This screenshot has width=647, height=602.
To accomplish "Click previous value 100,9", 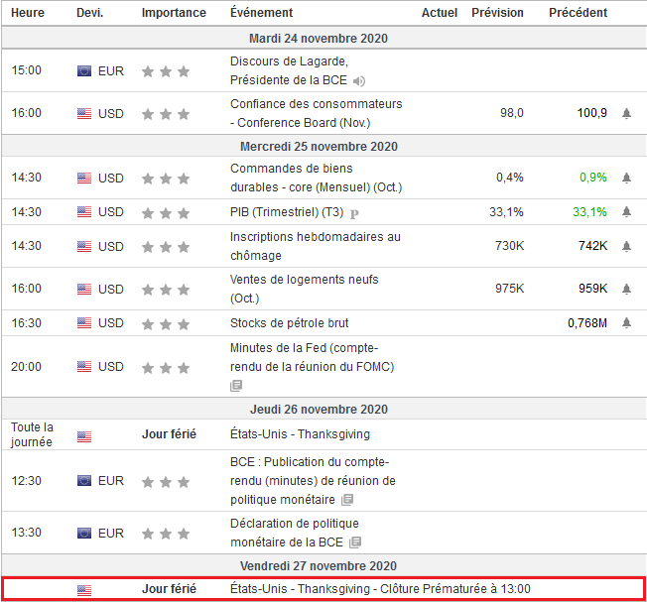I will 591,113.
